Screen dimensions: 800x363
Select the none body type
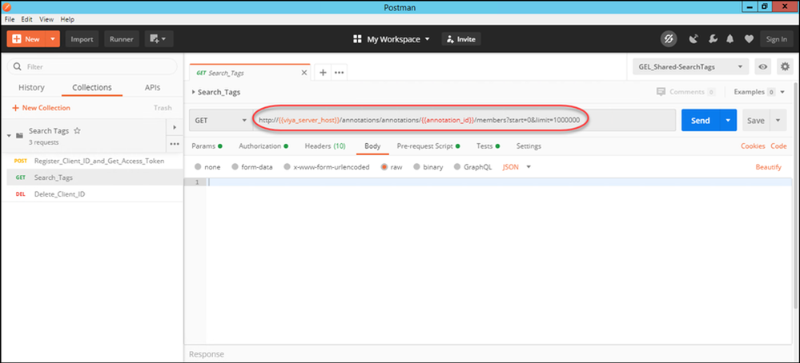(x=198, y=167)
